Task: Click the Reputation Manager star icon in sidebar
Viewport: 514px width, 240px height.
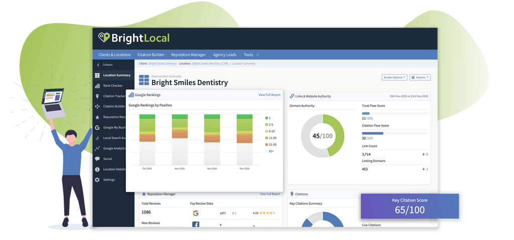Action: pyautogui.click(x=97, y=117)
